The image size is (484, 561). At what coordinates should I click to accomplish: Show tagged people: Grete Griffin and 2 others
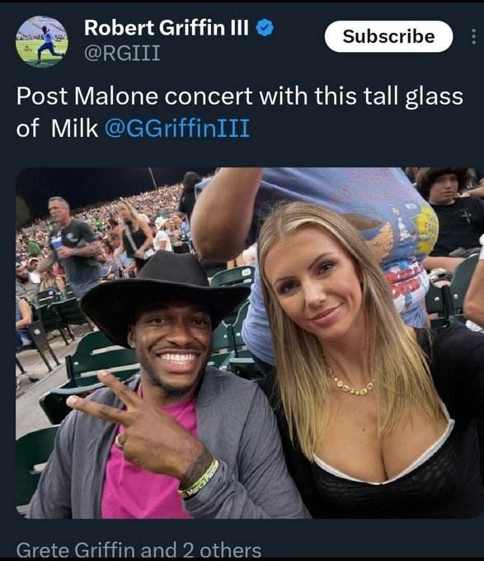click(x=139, y=550)
